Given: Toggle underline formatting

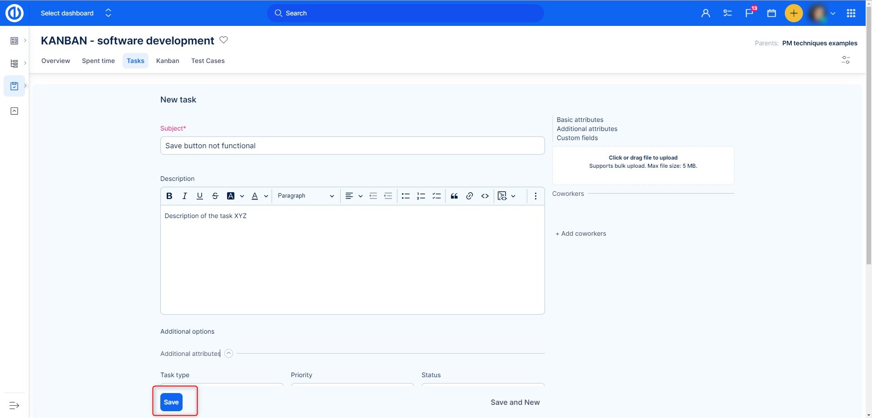Looking at the screenshot, I should [x=200, y=196].
